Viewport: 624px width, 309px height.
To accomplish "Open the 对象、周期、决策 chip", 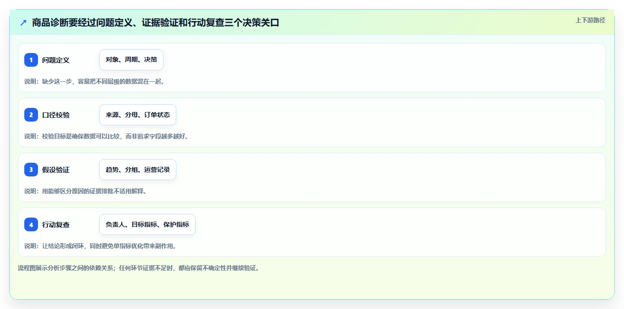I will click(x=131, y=60).
